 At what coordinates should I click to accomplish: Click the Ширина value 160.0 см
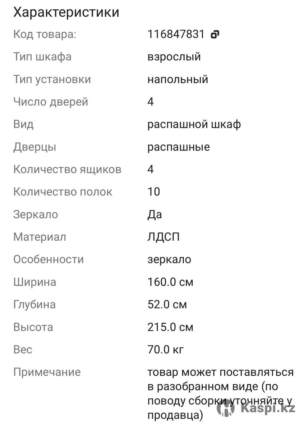pyautogui.click(x=170, y=282)
